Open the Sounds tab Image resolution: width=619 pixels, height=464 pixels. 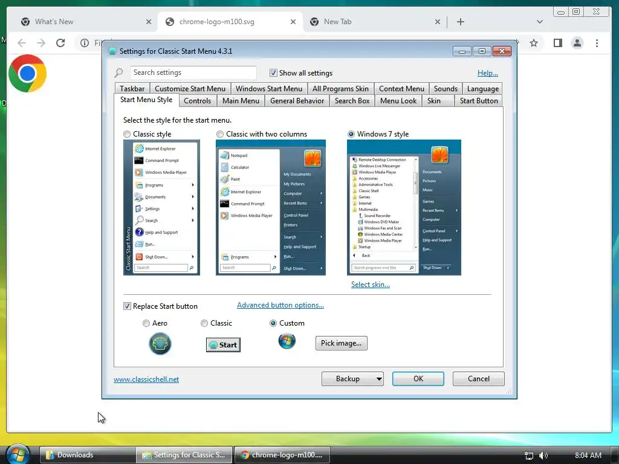[x=446, y=89]
